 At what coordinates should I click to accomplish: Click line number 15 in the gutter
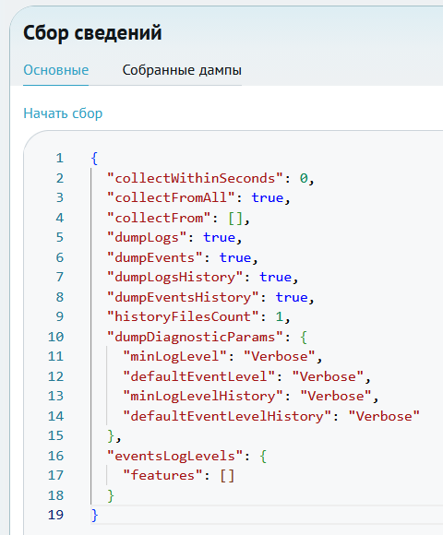coord(55,436)
